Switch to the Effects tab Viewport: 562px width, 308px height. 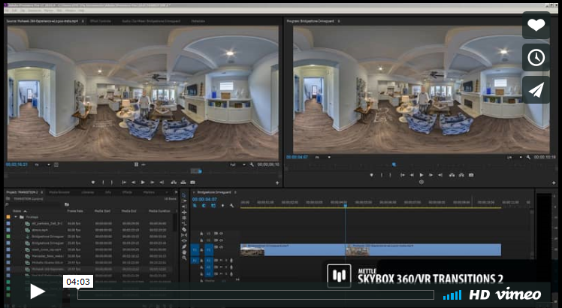coord(127,192)
